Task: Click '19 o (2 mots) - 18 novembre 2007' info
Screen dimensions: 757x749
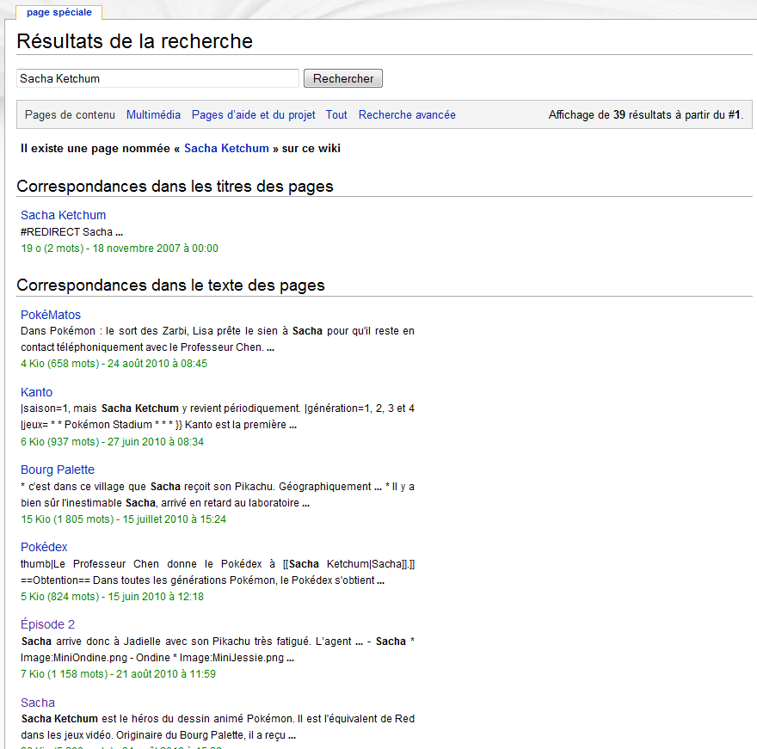Action: coord(120,249)
